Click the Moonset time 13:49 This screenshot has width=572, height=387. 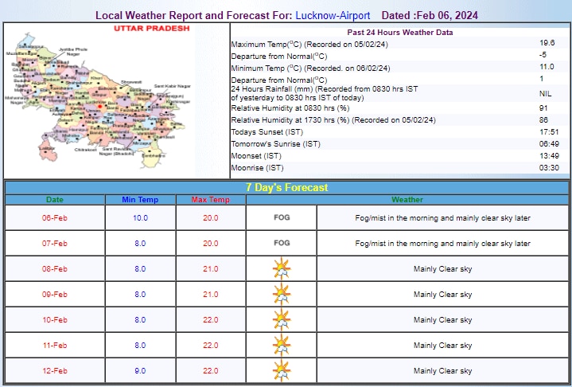(549, 156)
